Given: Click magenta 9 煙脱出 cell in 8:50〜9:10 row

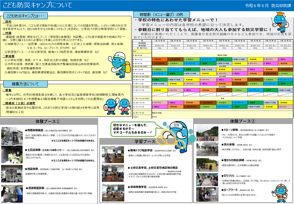Looking at the screenshot, I should pos(286,59).
